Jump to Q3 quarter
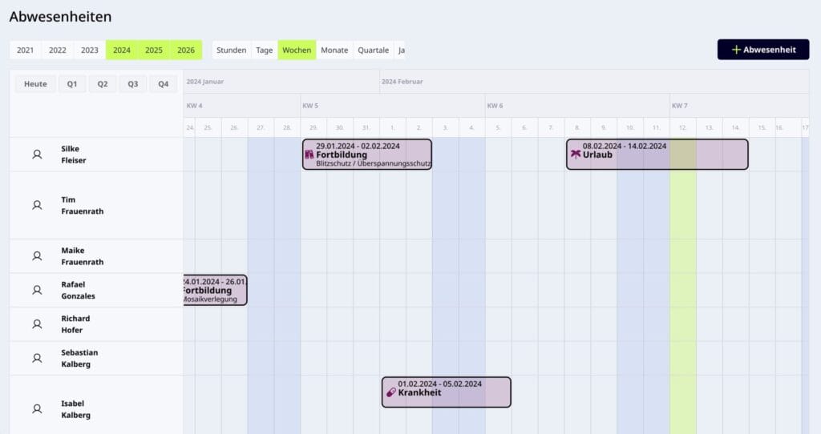821x434 pixels. coord(132,84)
